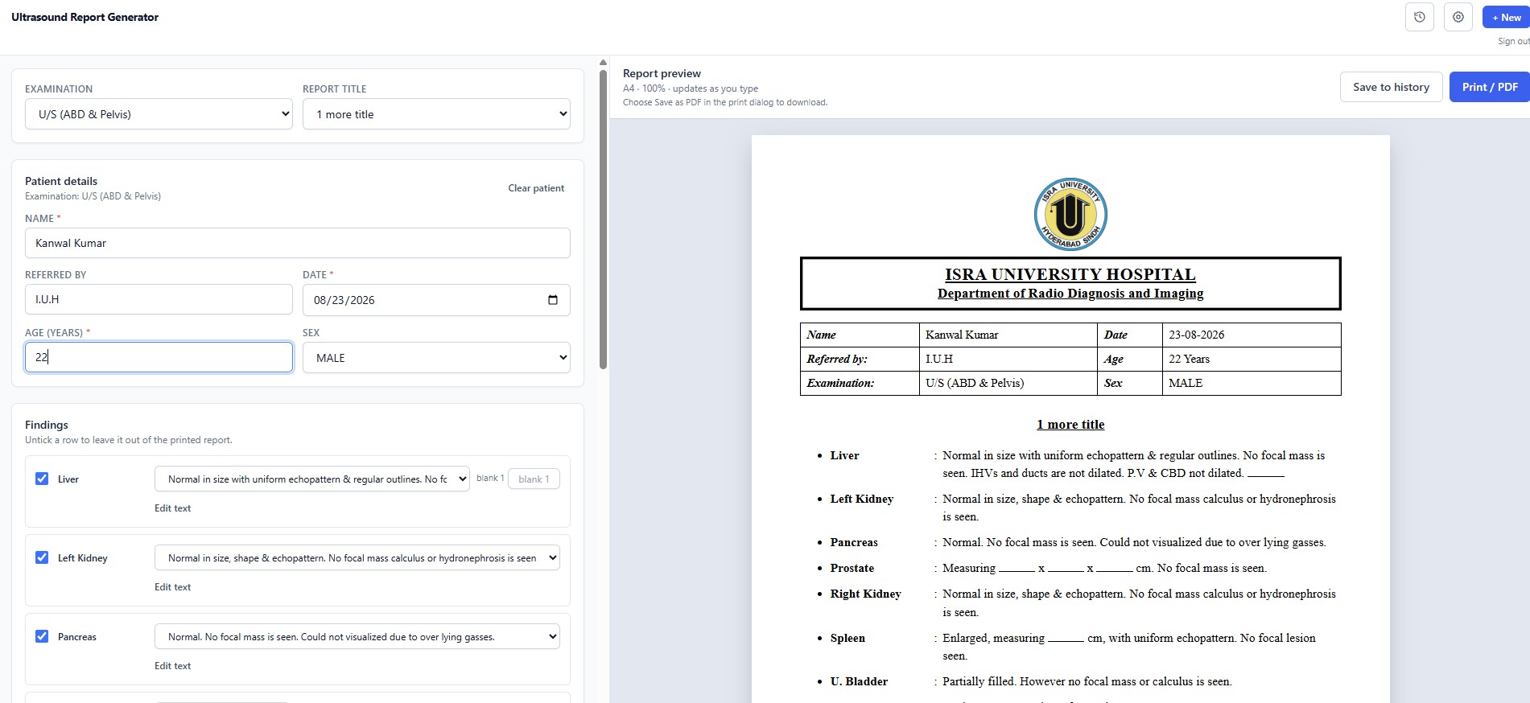Click Save to history button
Viewport: 1530px width, 703px height.
pos(1391,87)
